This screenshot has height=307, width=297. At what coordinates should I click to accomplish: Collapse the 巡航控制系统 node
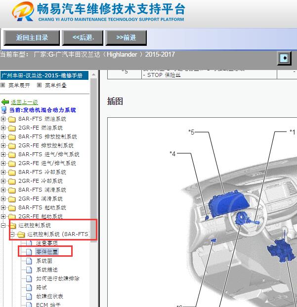click(x=3, y=225)
